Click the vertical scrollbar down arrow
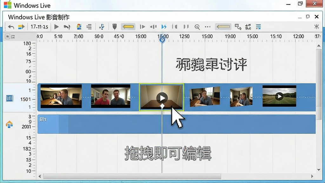Image resolution: width=325 pixels, height=183 pixels. coord(319,170)
